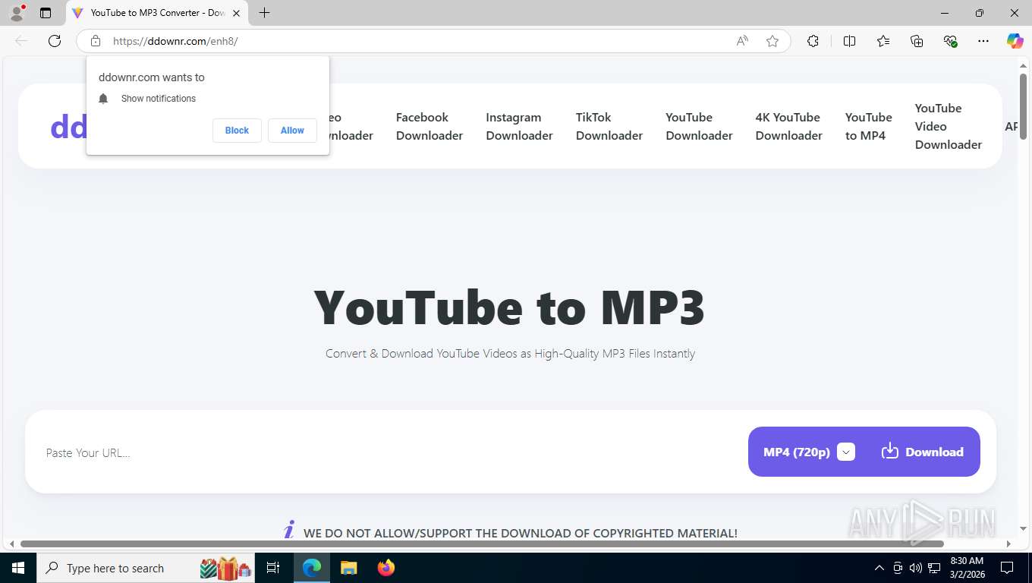Refresh the current page

click(55, 41)
